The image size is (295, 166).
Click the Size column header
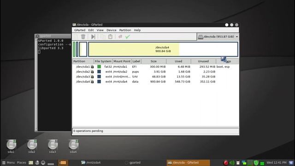153,61
